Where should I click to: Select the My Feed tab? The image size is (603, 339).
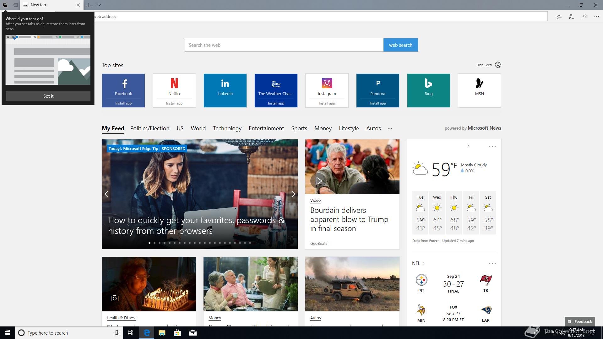coord(113,128)
